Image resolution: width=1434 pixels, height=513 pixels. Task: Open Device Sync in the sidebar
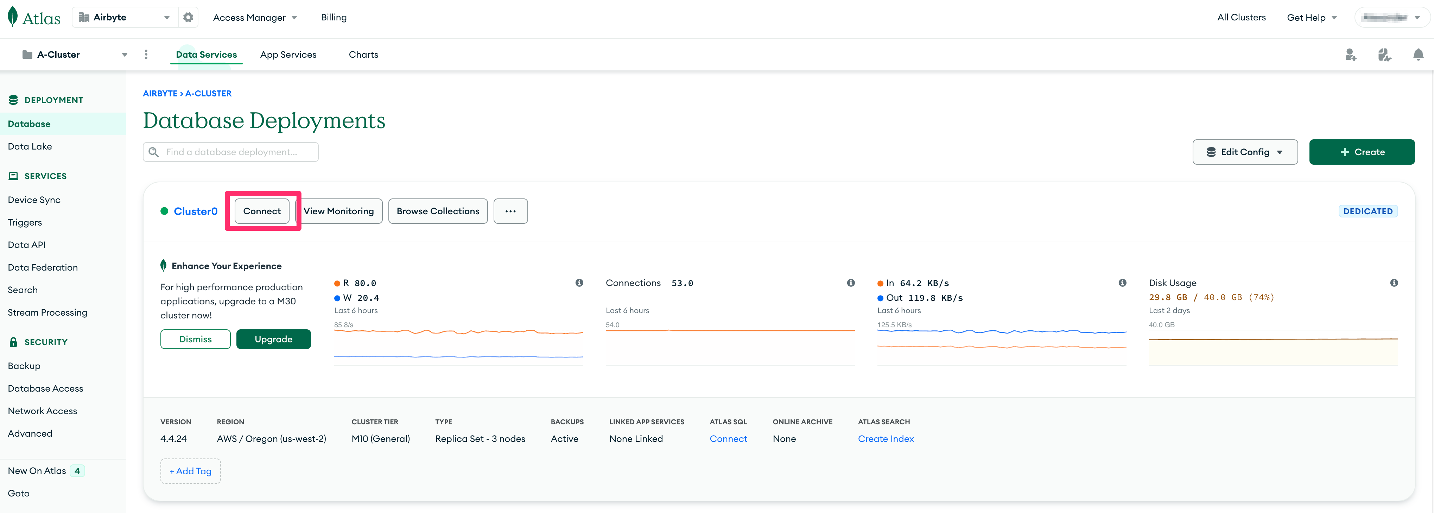pyautogui.click(x=34, y=200)
